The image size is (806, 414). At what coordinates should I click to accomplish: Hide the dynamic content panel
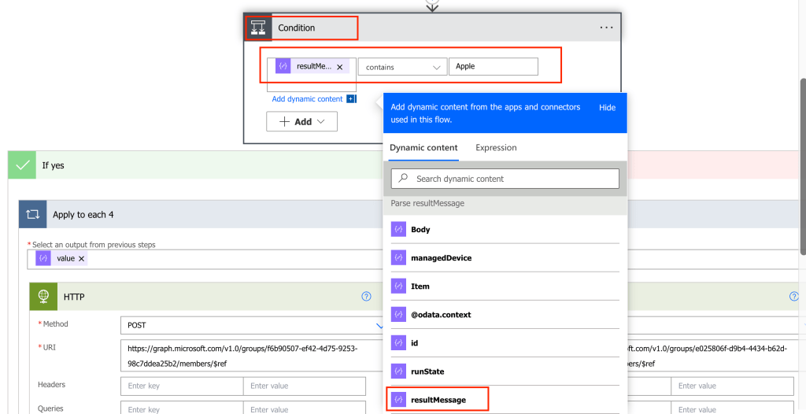click(607, 108)
